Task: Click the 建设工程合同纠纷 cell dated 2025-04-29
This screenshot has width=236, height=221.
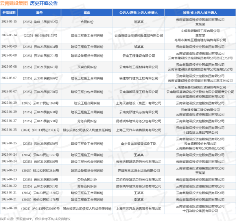Action: click(87, 103)
